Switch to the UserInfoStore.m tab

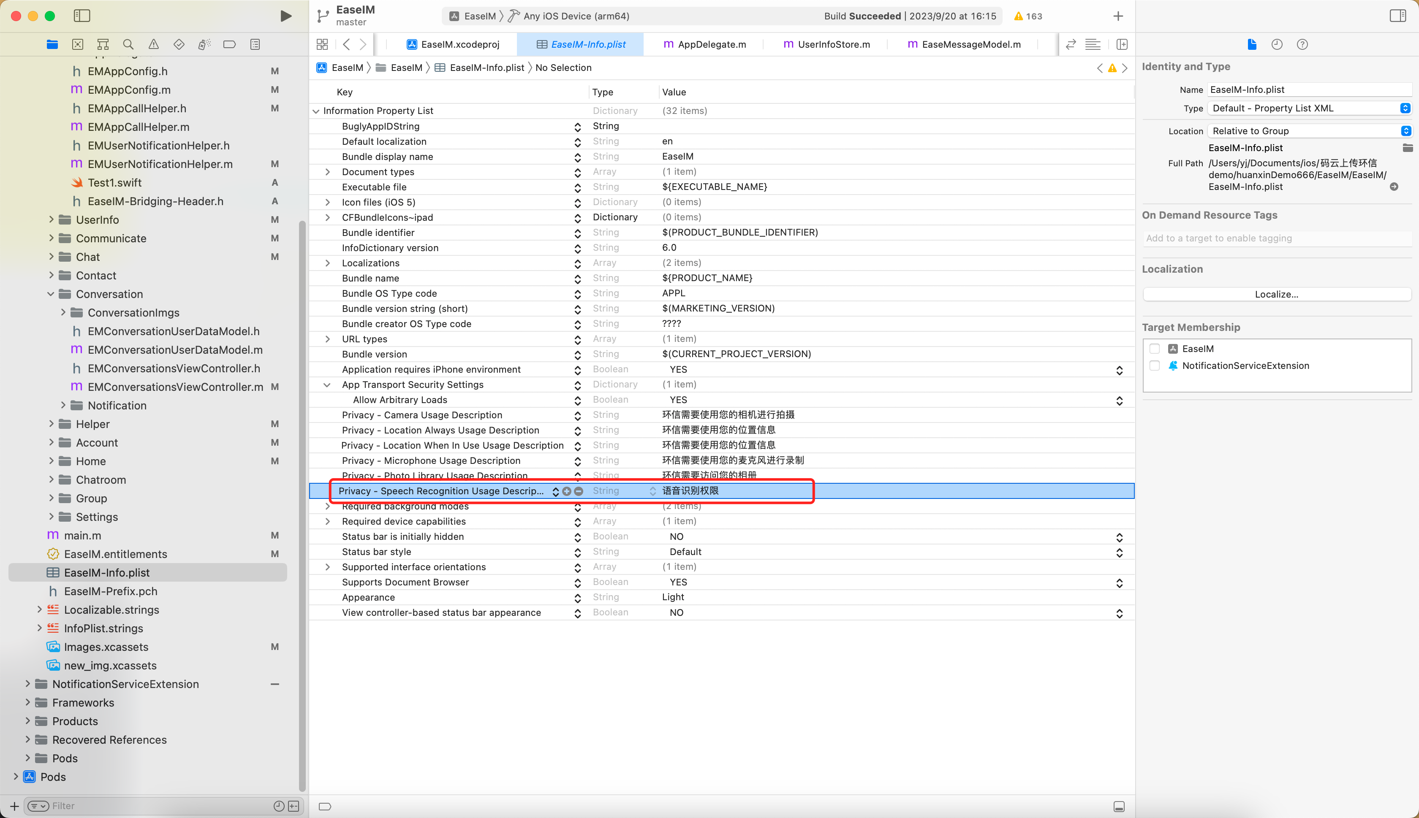(826, 44)
